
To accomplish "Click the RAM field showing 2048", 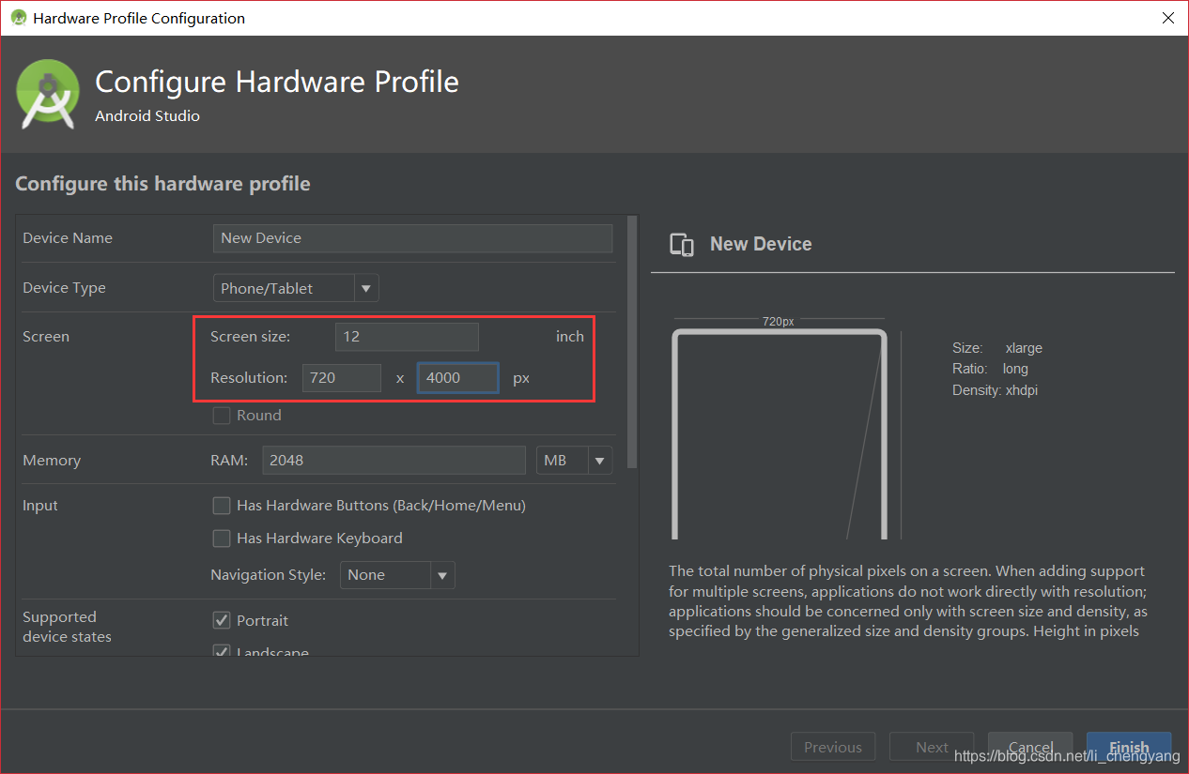I will (x=394, y=461).
